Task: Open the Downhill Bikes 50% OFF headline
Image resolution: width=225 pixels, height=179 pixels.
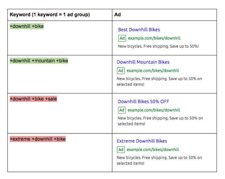Action: click(143, 101)
